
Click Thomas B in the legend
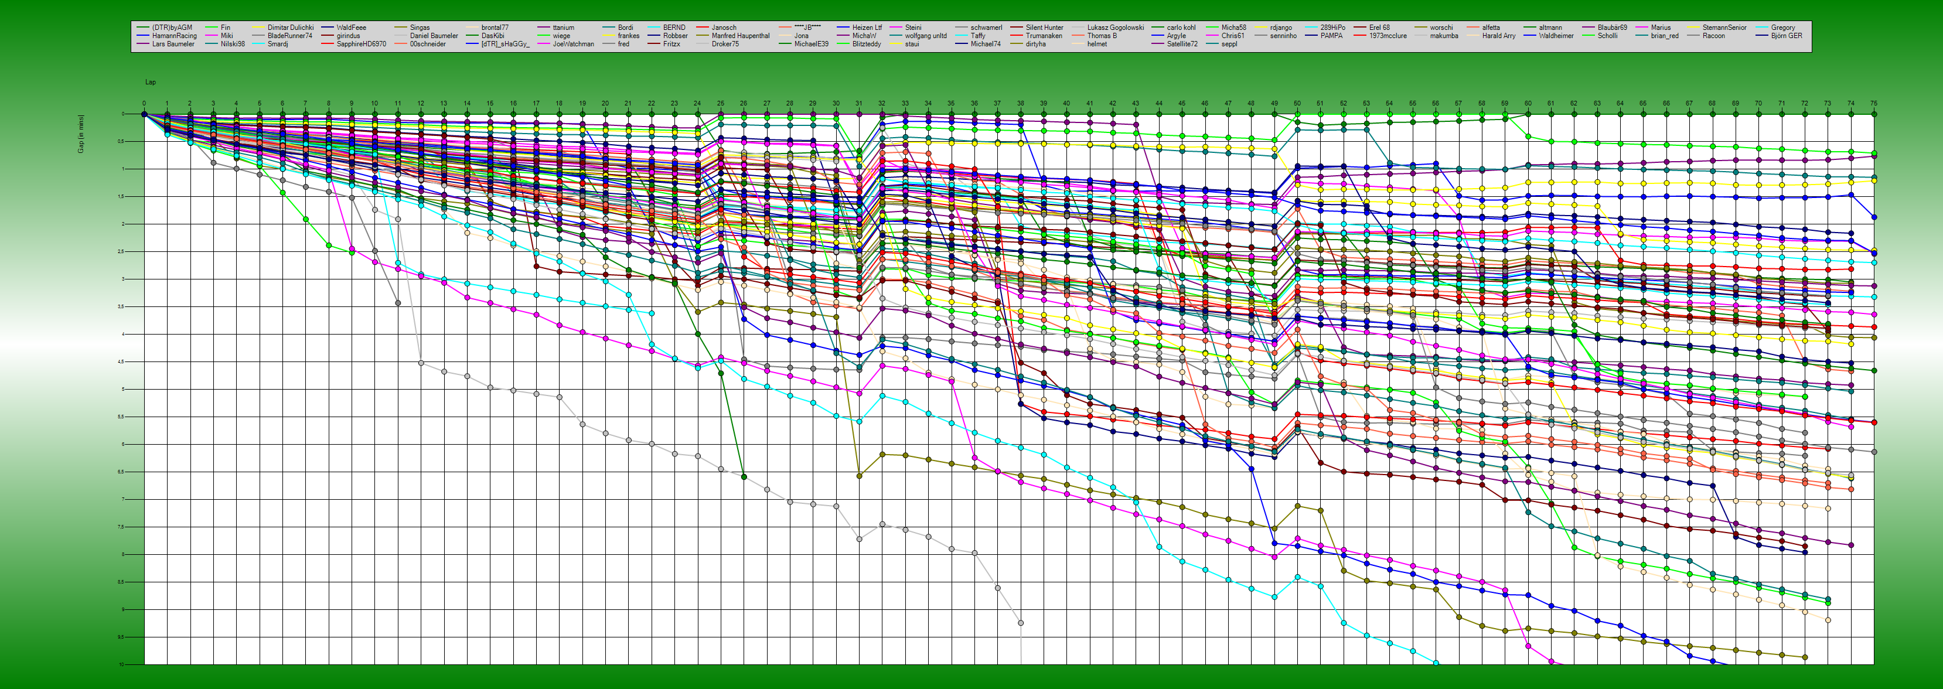1102,35
